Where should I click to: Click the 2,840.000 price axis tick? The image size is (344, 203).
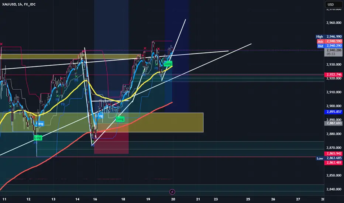pos(334,189)
